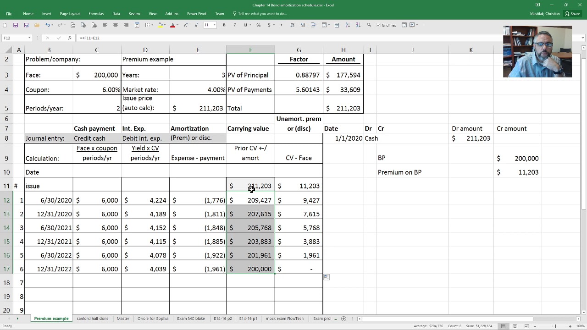The height and width of the screenshot is (330, 587).
Task: Click the Share button
Action: (x=572, y=14)
